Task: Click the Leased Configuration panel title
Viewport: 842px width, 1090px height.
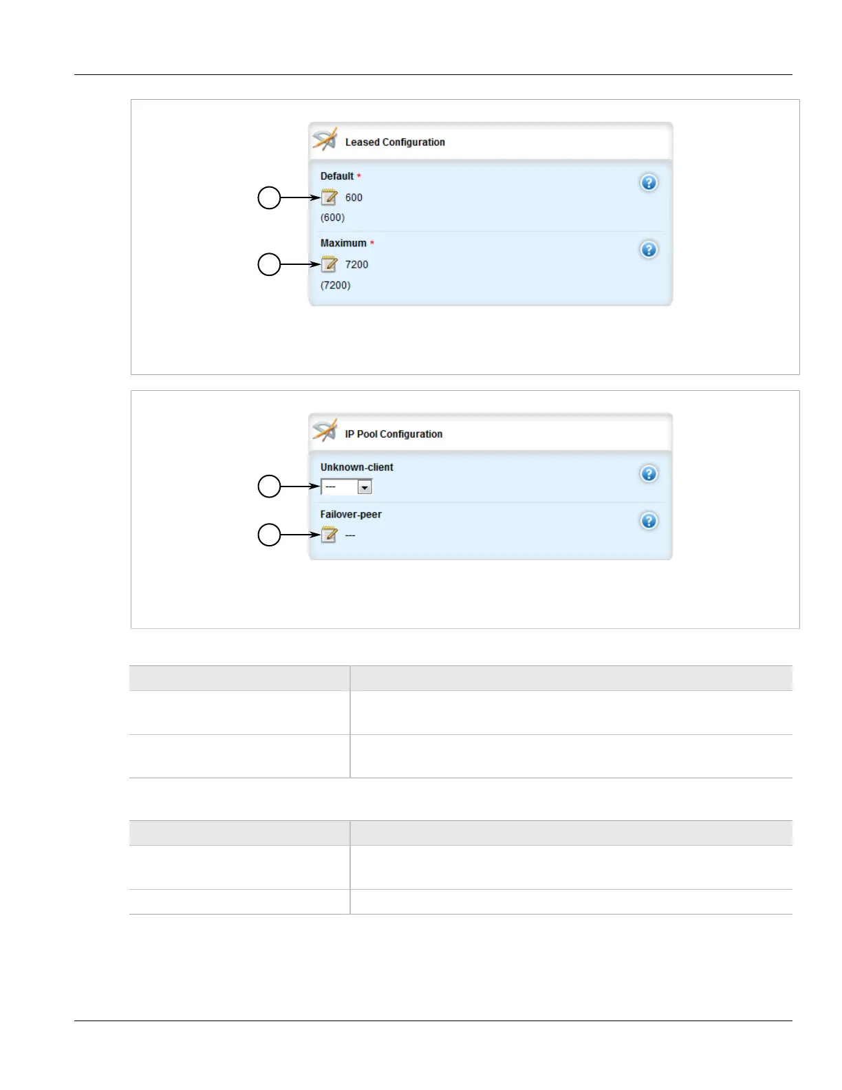Action: tap(395, 142)
